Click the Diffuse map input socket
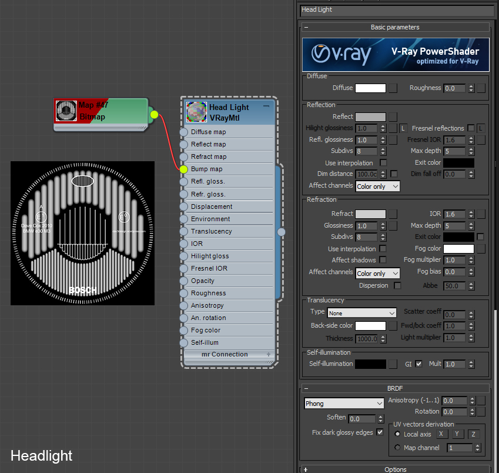This screenshot has height=473, width=499. coord(183,132)
